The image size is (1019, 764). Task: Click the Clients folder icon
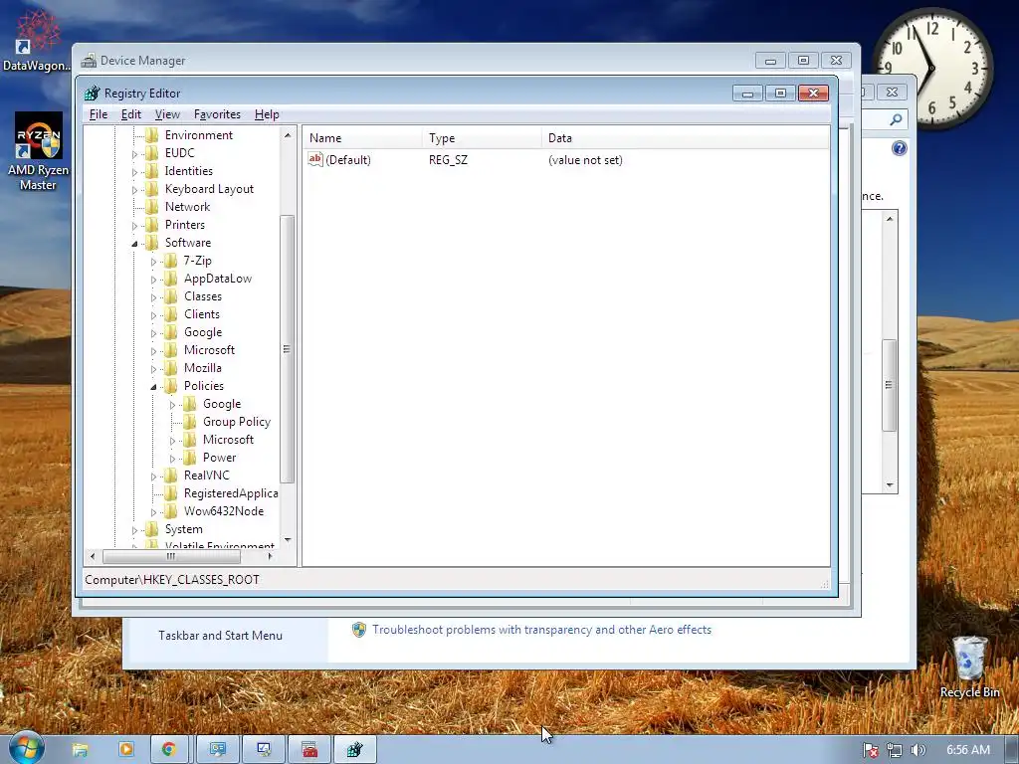pyautogui.click(x=170, y=313)
